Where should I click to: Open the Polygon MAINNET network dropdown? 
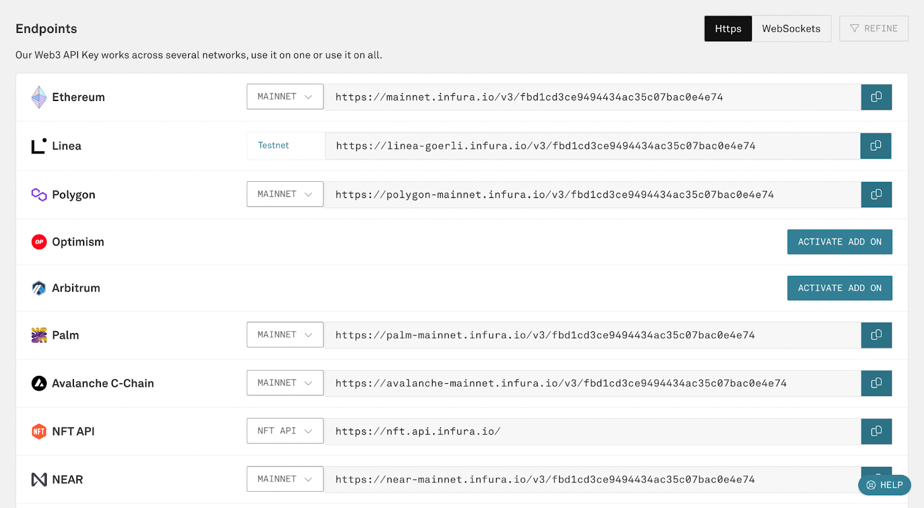coord(285,194)
